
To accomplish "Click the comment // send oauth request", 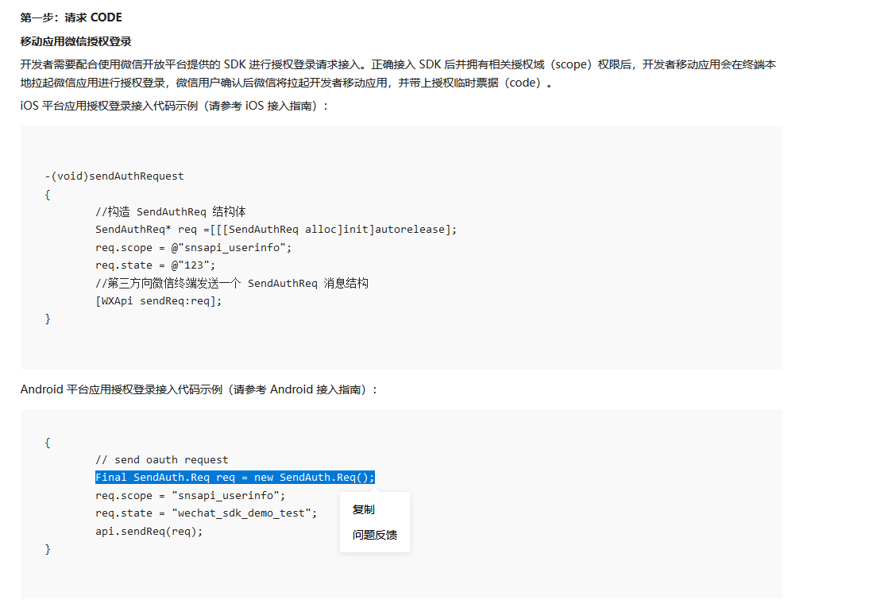I will (162, 460).
